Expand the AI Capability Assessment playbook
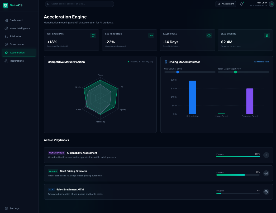276x213 pixels. click(266, 155)
